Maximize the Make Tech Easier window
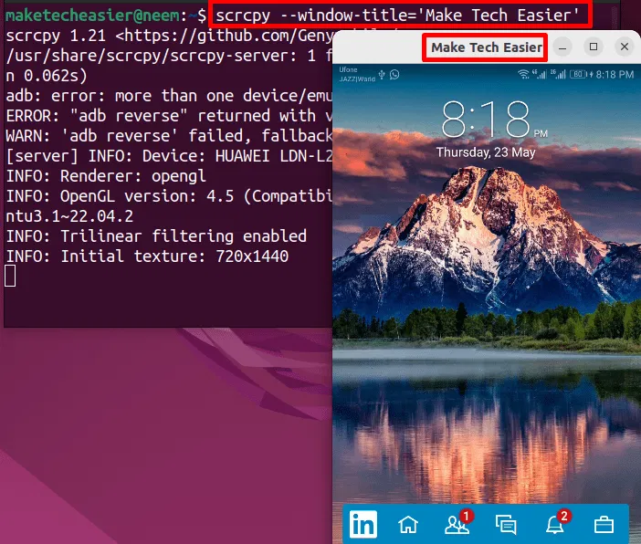 click(594, 47)
